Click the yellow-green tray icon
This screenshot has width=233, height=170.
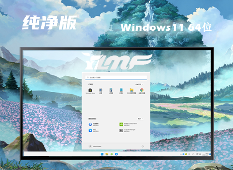coord(186,154)
